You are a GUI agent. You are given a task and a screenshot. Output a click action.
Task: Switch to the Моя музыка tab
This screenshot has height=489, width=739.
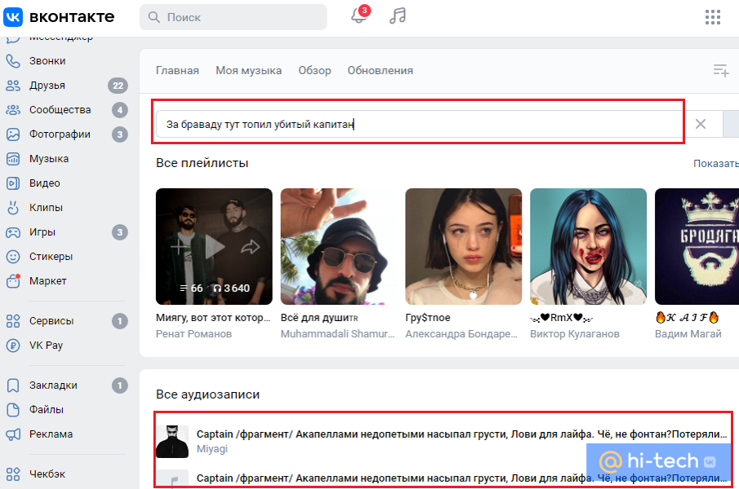248,71
